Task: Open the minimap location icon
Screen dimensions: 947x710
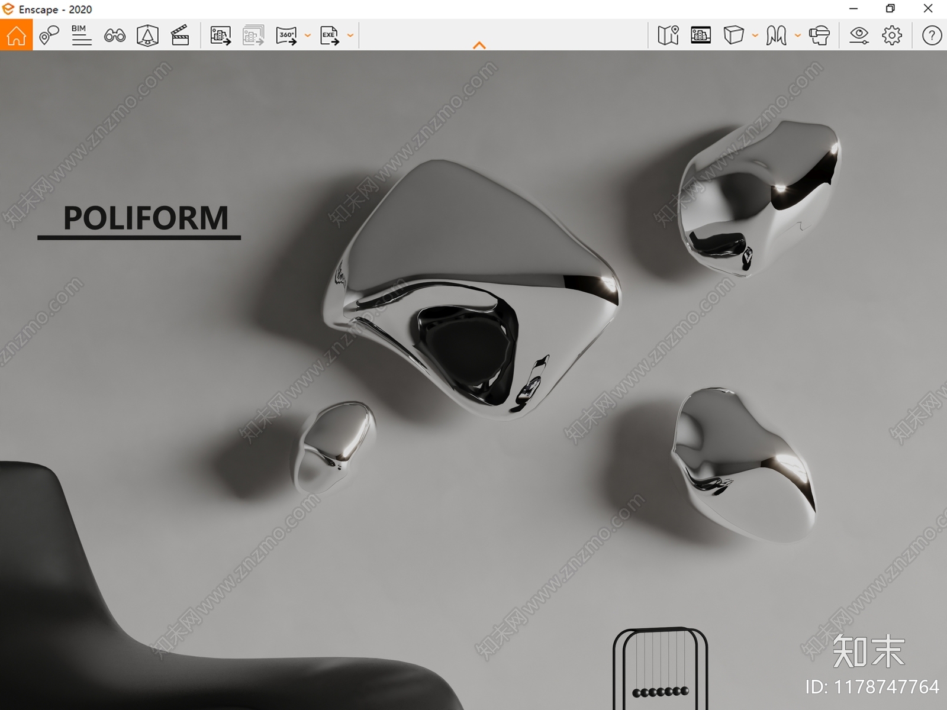Action: click(x=668, y=35)
